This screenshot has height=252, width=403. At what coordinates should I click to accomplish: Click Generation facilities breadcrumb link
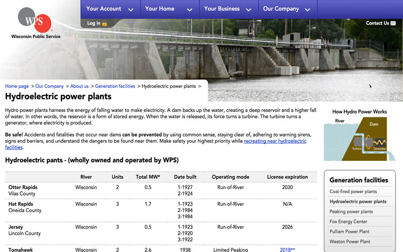(x=115, y=86)
